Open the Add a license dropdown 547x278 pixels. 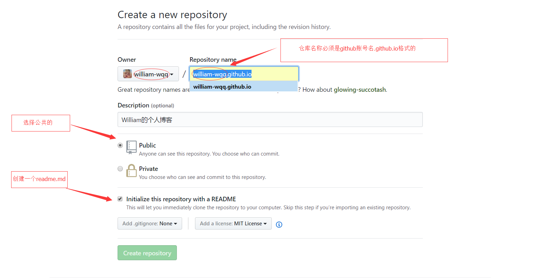point(233,224)
